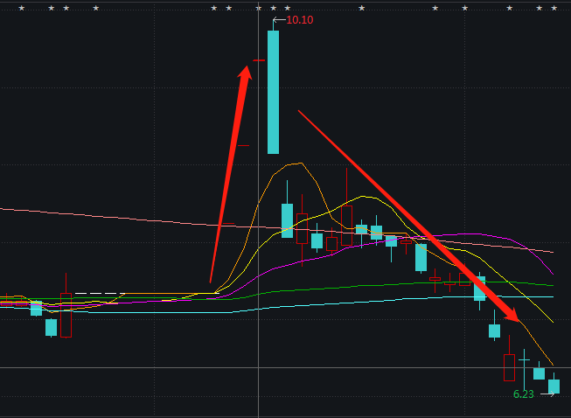The height and width of the screenshot is (418, 571).
Task: Click the leftmost star info marker
Action: tap(22, 8)
